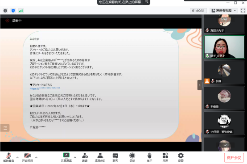
Task: Expand video options arrow beside camera
Action: pos(36,157)
